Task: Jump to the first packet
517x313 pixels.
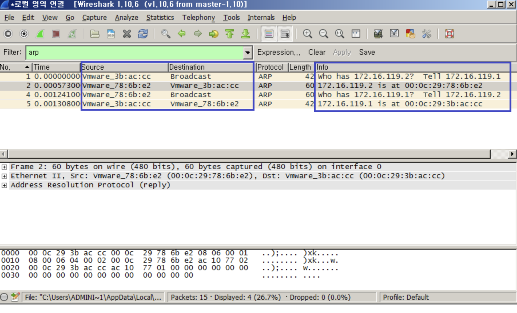Action: [230, 34]
